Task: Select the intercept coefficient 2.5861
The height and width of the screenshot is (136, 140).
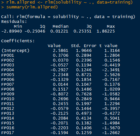Action: click(x=61, y=51)
